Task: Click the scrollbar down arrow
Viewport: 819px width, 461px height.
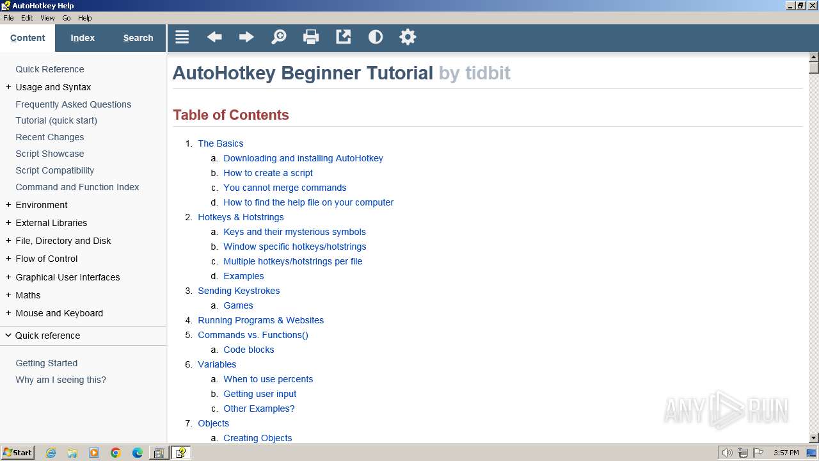Action: click(x=814, y=438)
